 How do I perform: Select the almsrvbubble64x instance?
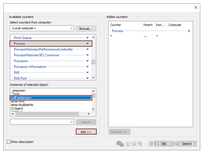22,105
